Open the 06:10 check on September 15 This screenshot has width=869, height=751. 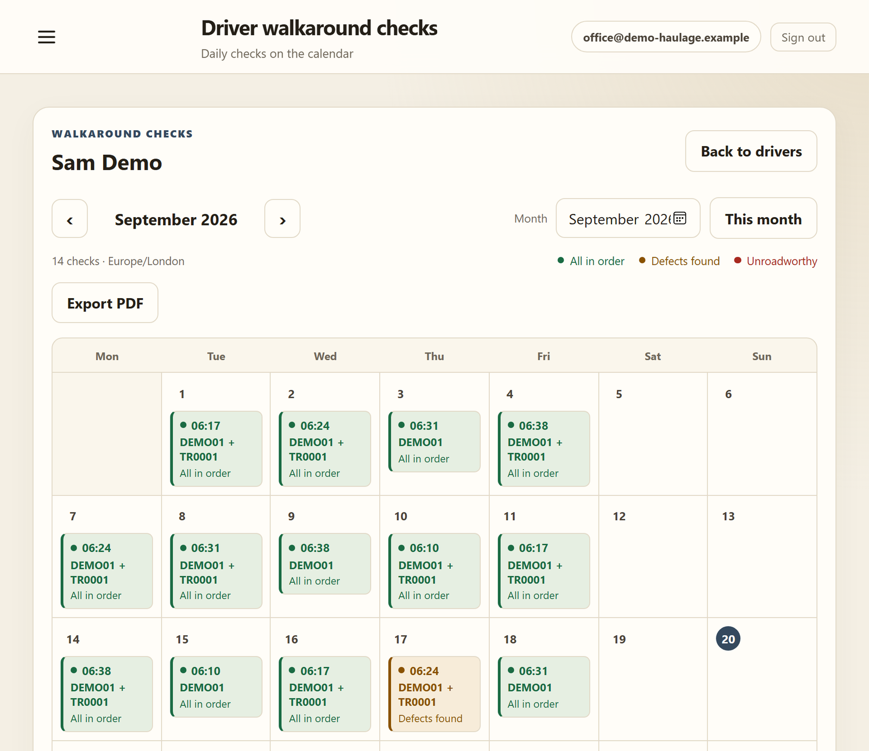coord(216,687)
